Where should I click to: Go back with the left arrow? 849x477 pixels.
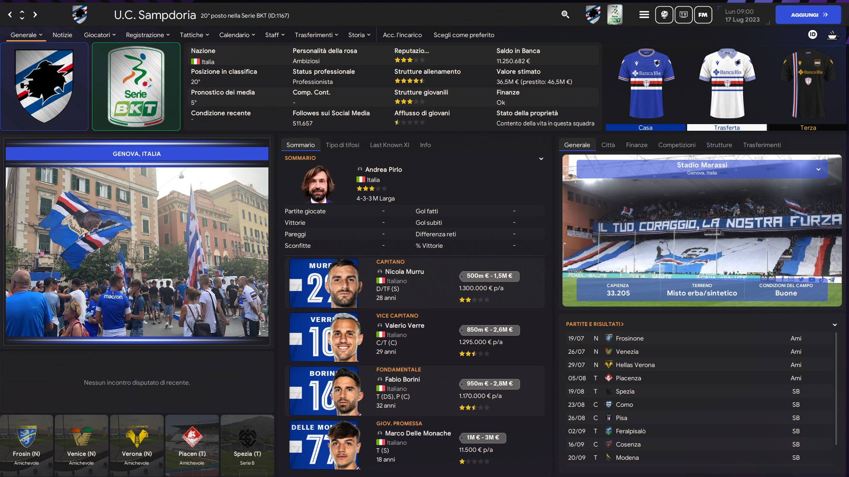click(10, 15)
